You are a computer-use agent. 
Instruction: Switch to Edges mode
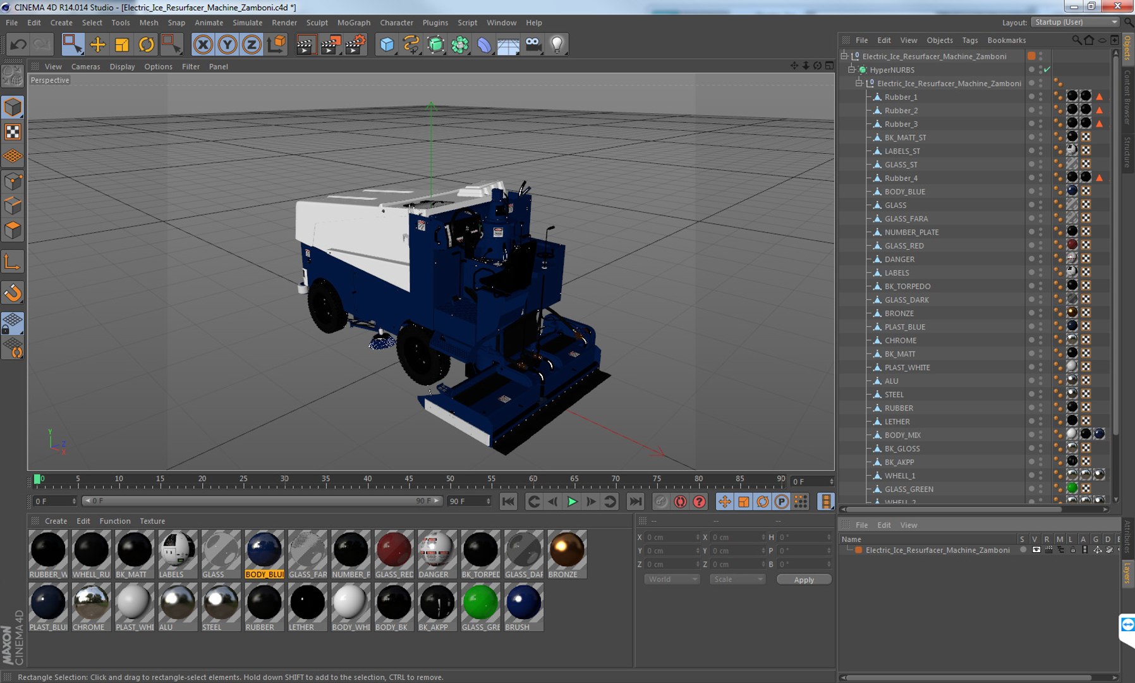click(x=13, y=206)
